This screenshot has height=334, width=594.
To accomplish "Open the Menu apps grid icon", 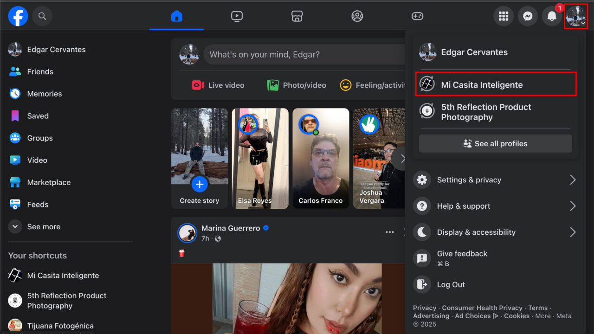I will click(504, 16).
